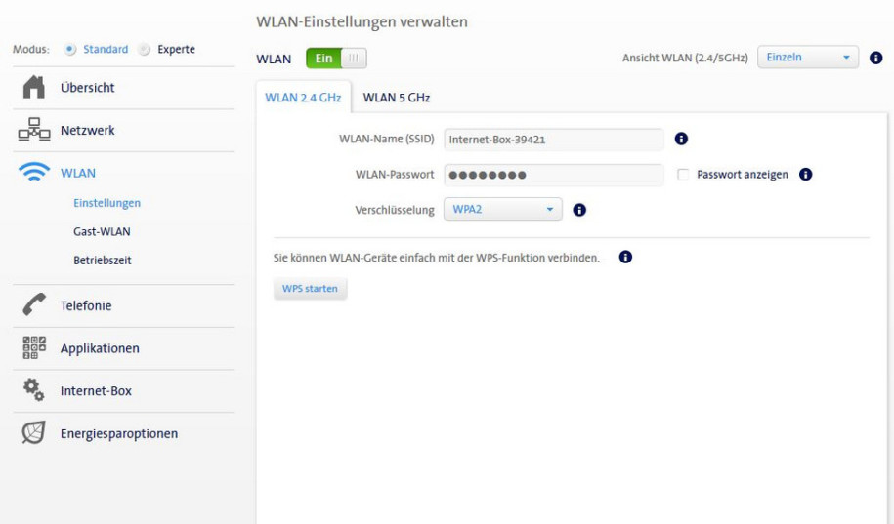Select the Standard mode radio button

coord(69,49)
